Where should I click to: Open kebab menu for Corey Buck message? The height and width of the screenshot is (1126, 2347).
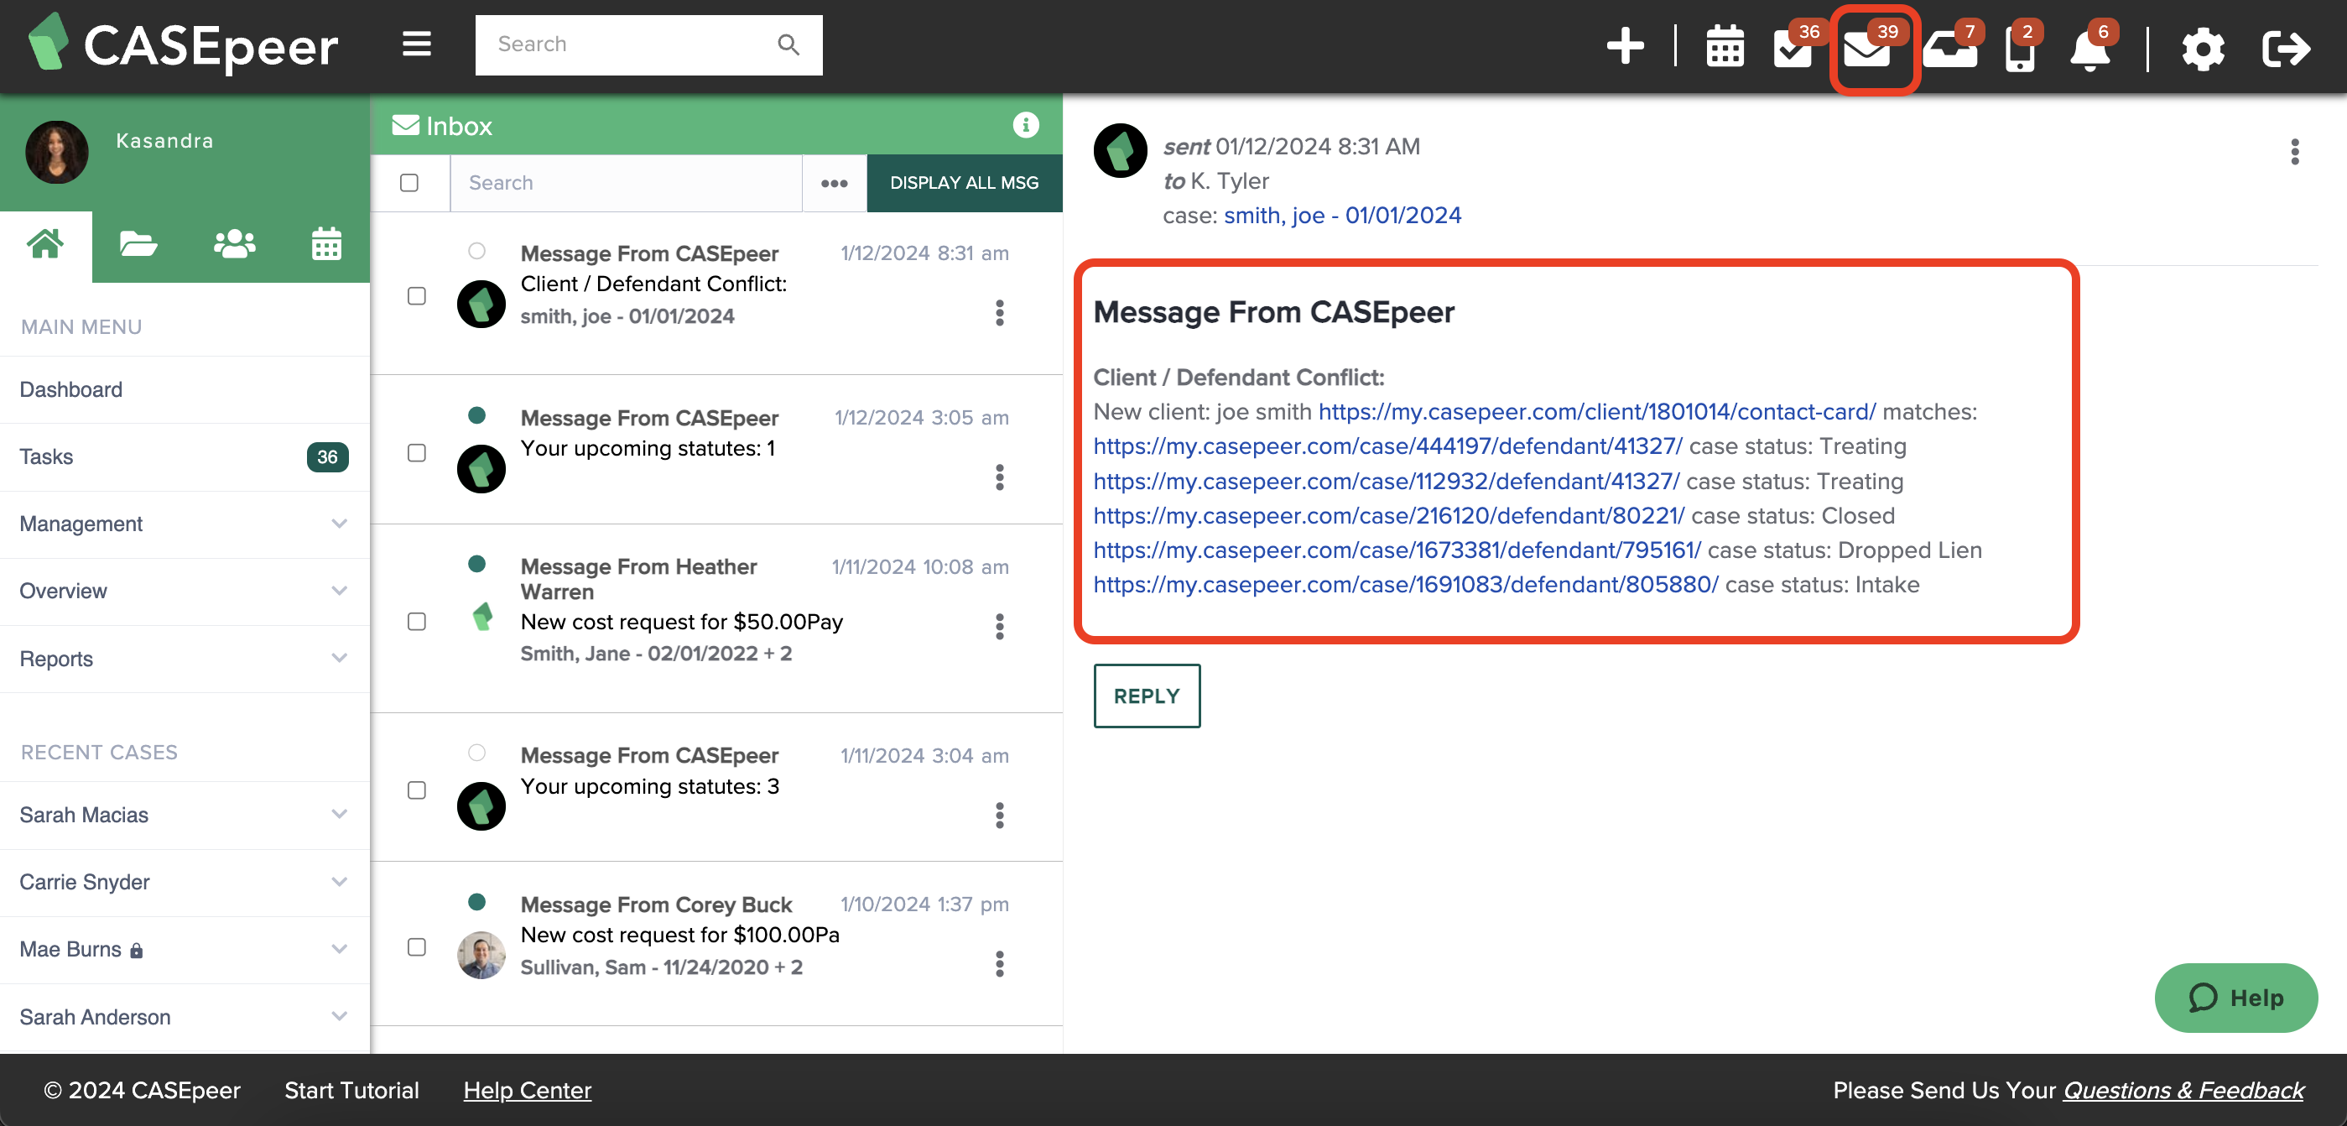tap(1000, 963)
